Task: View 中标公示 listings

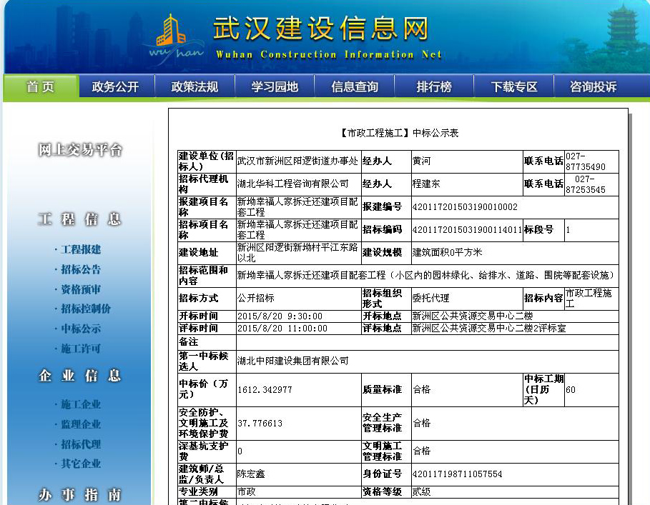Action: (x=80, y=329)
